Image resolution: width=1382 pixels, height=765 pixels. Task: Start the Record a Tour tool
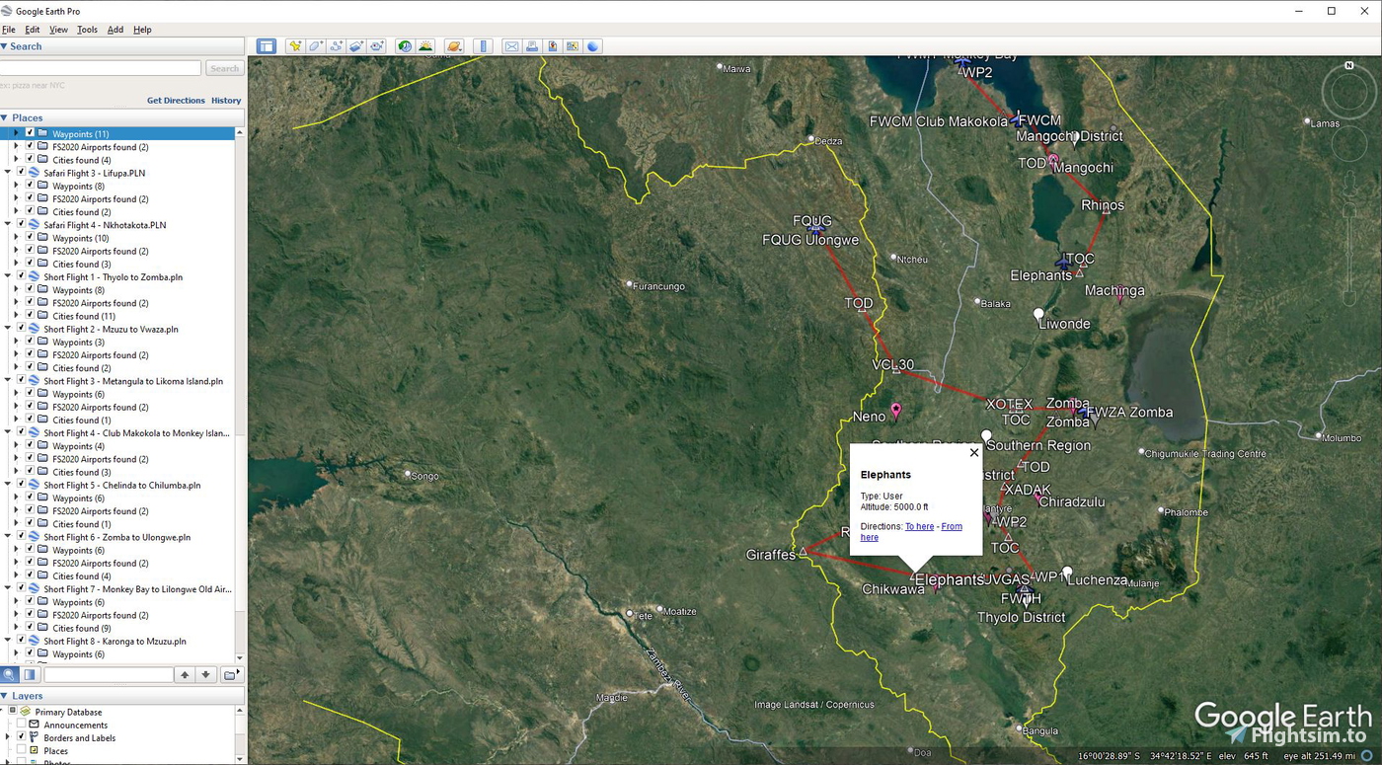(x=376, y=46)
